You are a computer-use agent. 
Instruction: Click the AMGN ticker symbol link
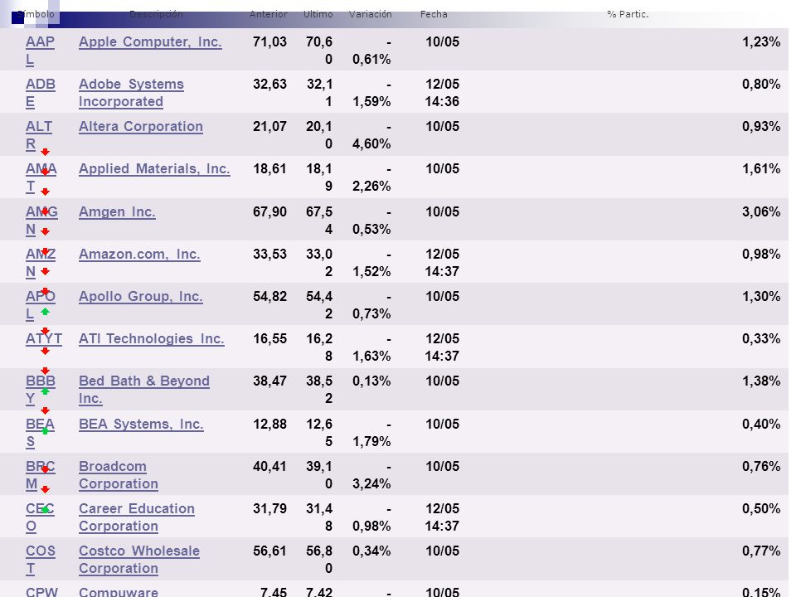(x=41, y=221)
